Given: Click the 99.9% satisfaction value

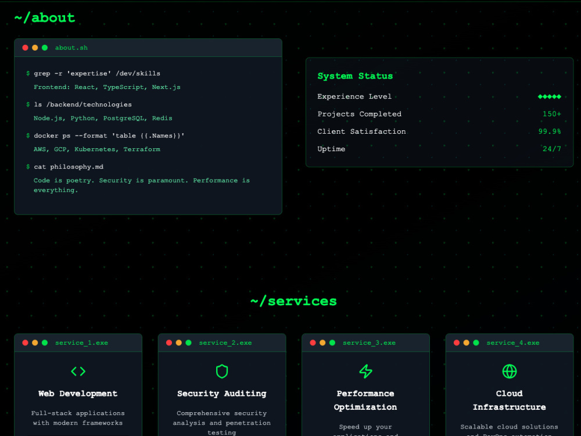Looking at the screenshot, I should [x=550, y=131].
